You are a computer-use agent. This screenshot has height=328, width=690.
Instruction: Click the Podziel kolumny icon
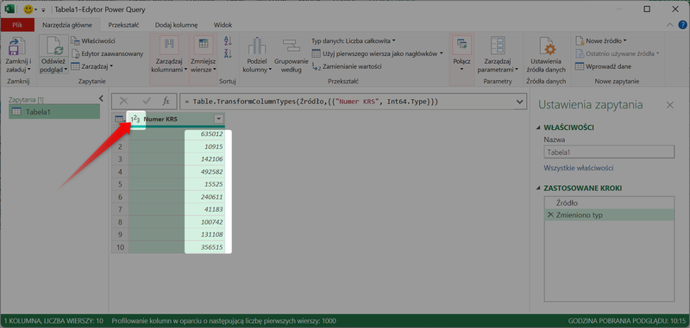click(x=257, y=46)
